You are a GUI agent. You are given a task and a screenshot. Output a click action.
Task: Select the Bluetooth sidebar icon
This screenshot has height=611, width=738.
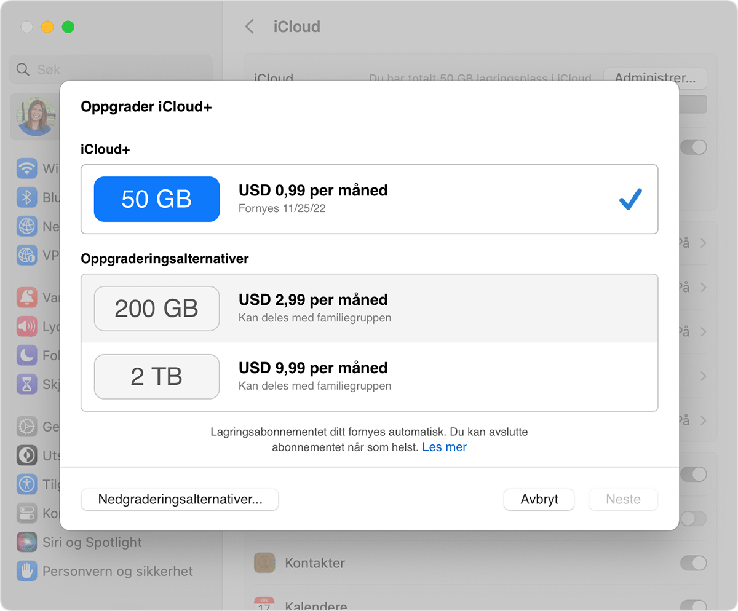point(27,197)
